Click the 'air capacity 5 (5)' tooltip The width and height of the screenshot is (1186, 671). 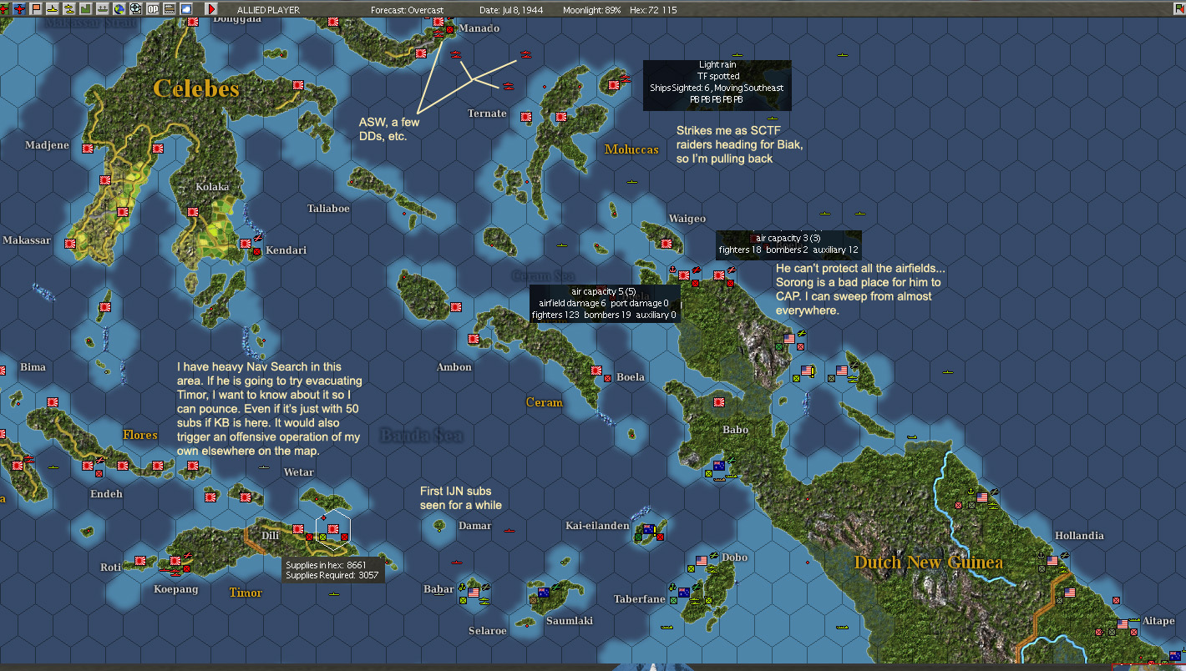pos(604,303)
